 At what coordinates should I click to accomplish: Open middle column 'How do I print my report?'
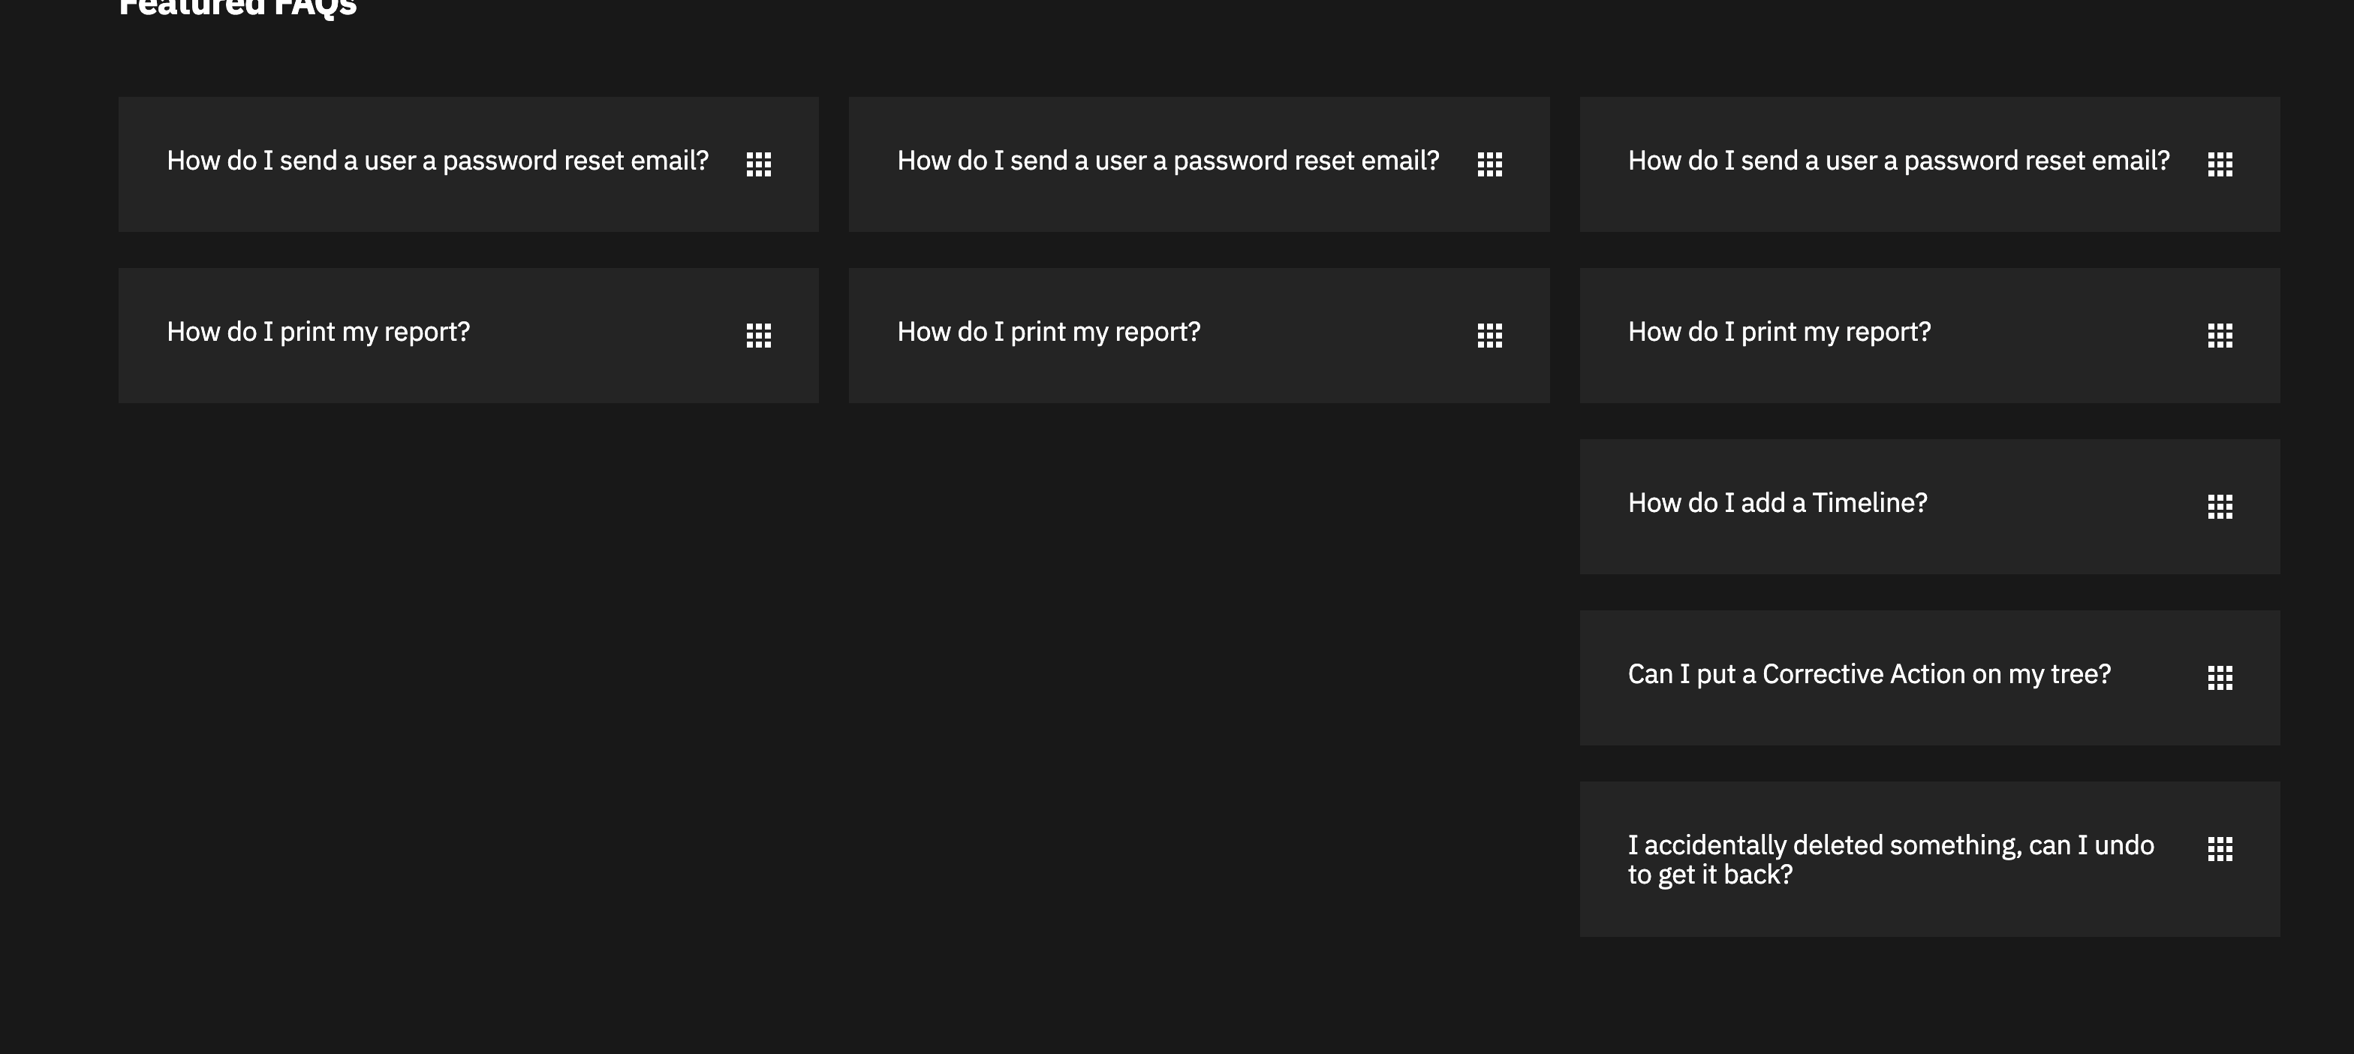(x=1048, y=332)
